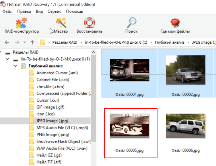Screen dimensions: 216x166
Task: Click folder icon next to chm.file
Action: pyautogui.click(x=32, y=87)
